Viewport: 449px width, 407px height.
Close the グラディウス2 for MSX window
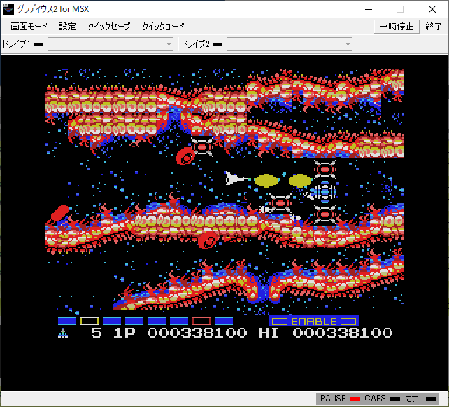point(432,9)
